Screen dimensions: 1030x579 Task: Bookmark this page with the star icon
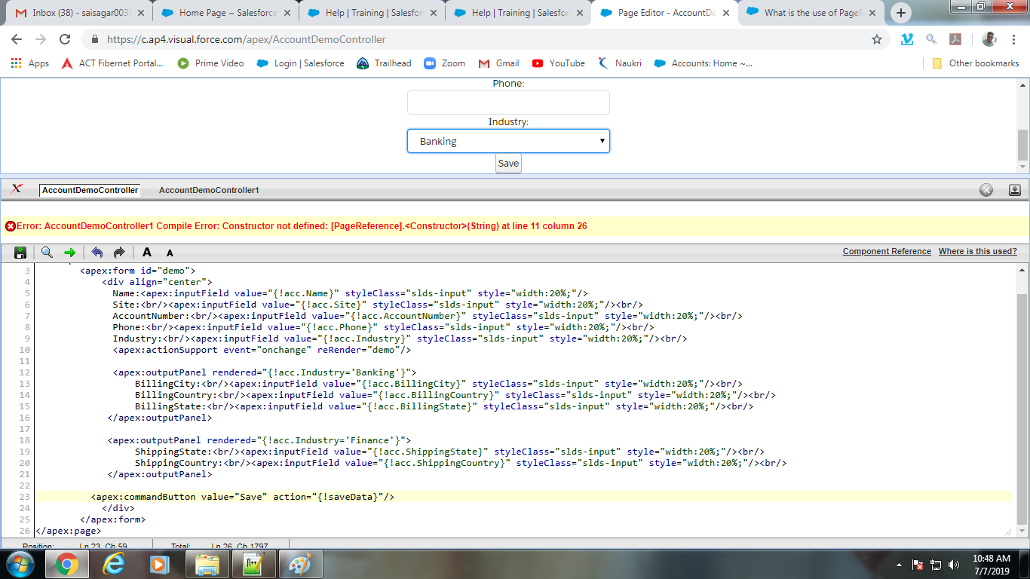(877, 40)
